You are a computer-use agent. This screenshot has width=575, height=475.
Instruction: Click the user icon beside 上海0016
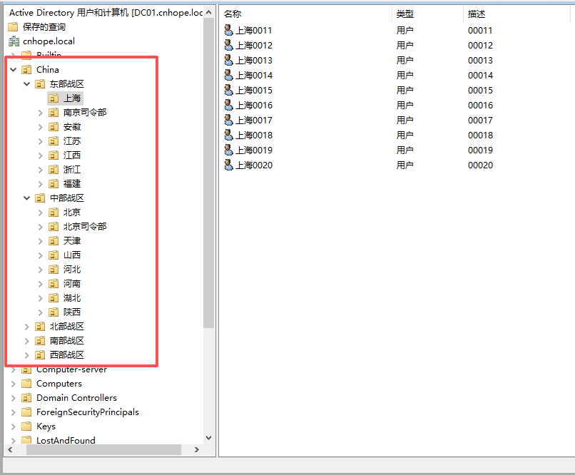(x=228, y=105)
